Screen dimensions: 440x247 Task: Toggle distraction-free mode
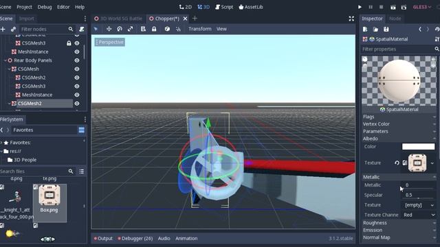(x=351, y=19)
